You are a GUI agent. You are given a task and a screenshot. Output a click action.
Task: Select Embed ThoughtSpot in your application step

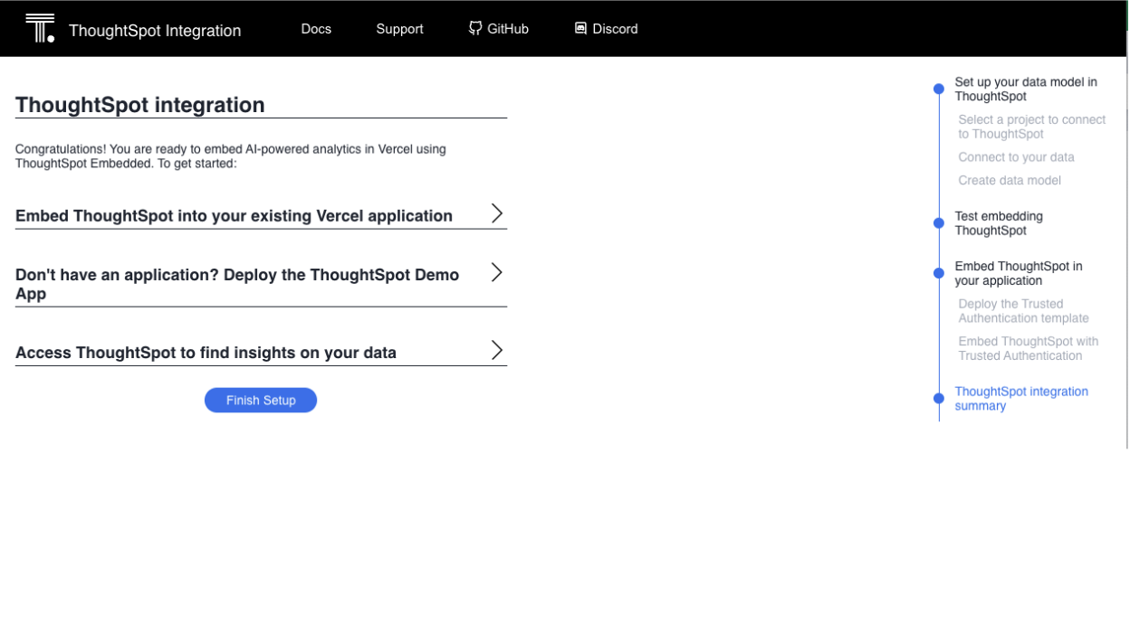(1018, 273)
